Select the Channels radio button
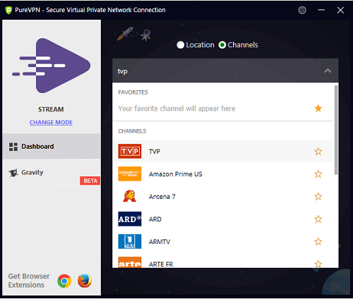 [222, 45]
